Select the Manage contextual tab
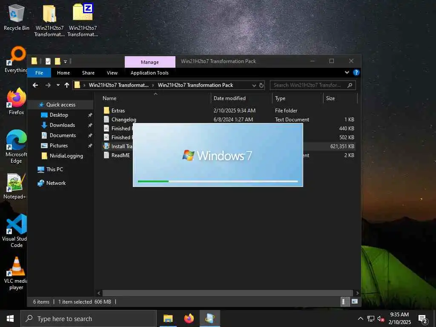The height and width of the screenshot is (327, 436). tap(150, 62)
